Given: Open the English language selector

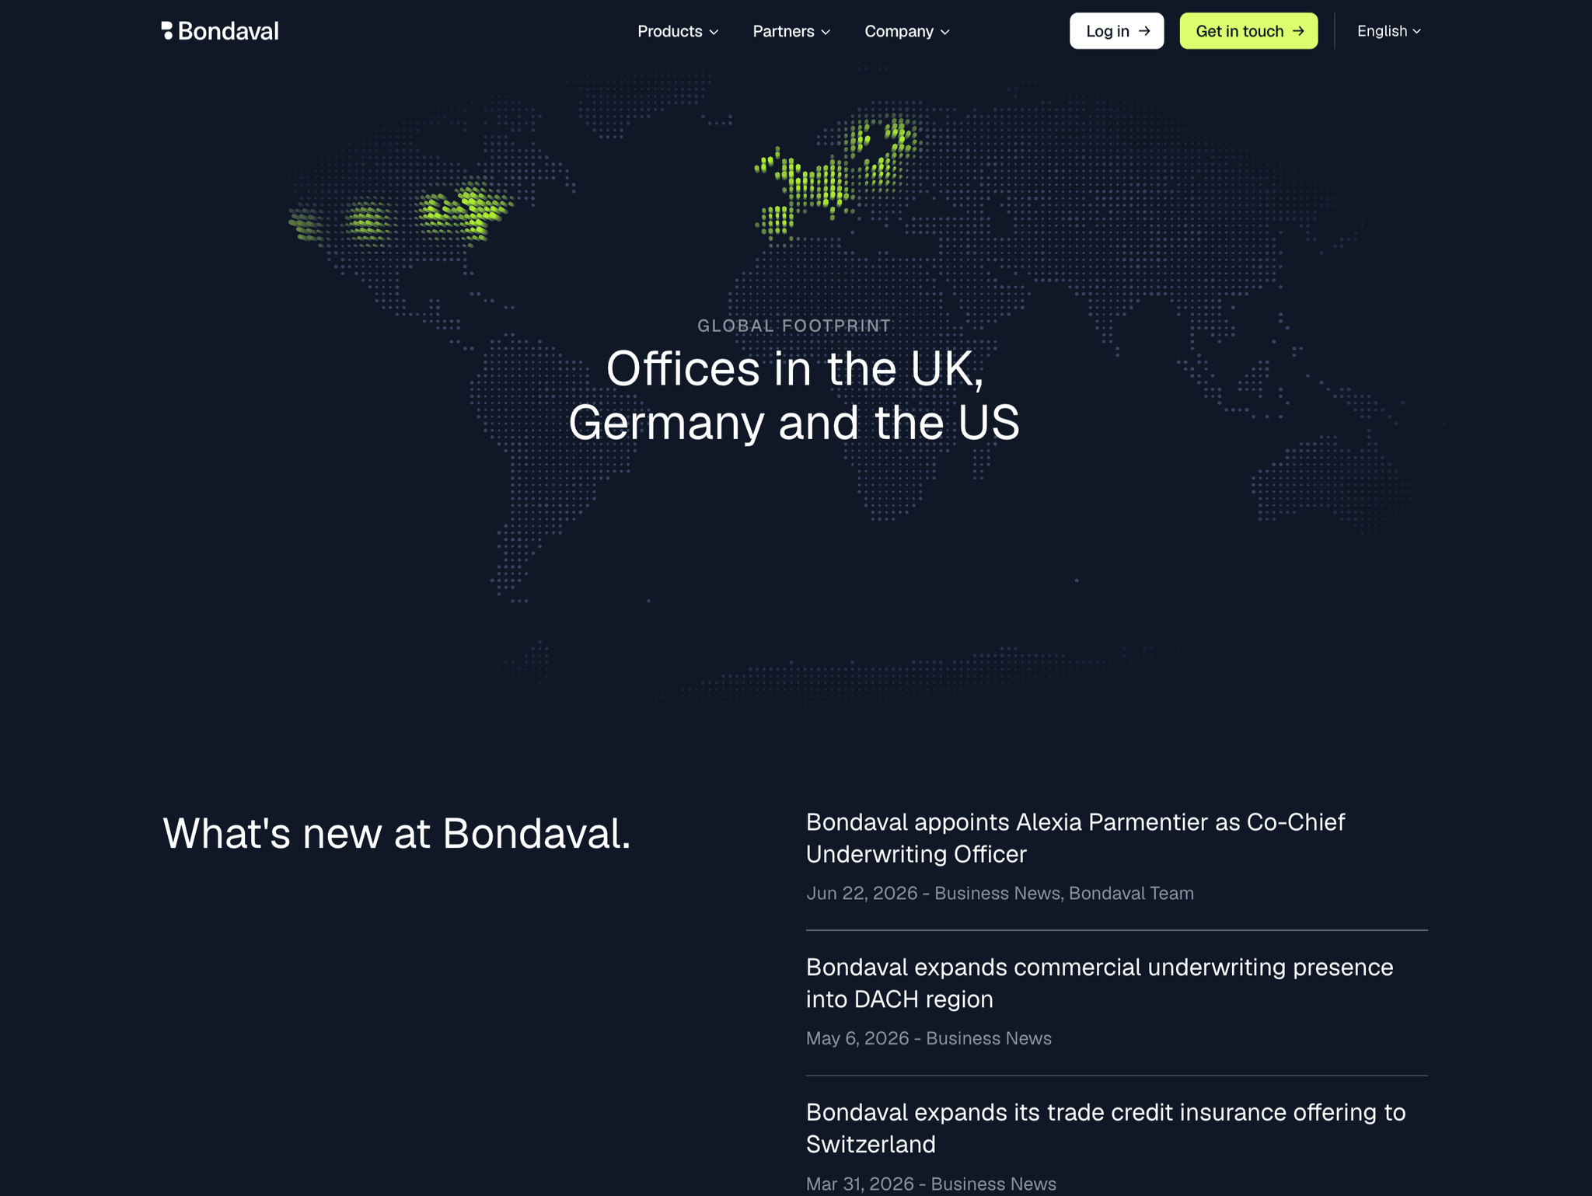Looking at the screenshot, I should pos(1389,31).
